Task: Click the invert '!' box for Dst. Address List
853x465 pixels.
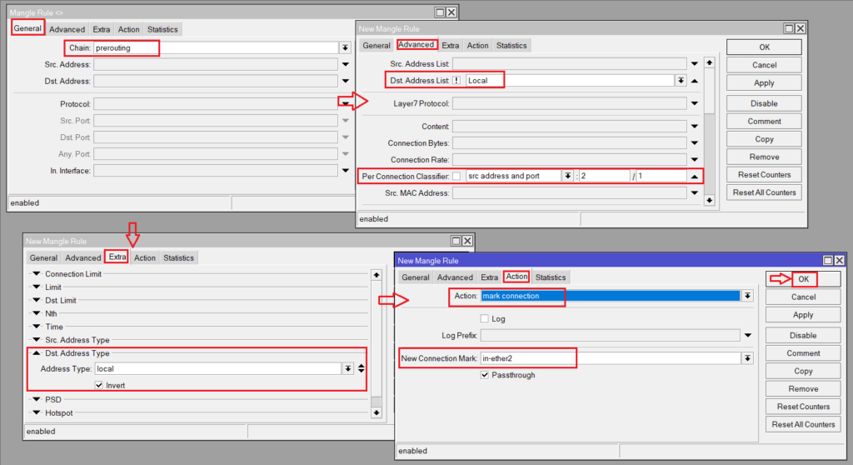Action: click(456, 81)
